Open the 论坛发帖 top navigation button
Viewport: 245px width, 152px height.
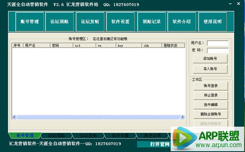[x=90, y=21]
